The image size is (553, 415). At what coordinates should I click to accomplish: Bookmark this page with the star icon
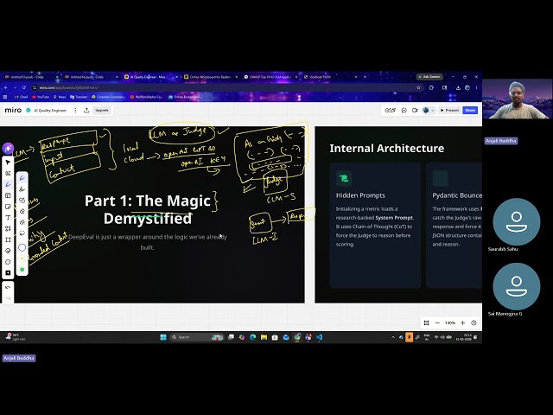point(418,87)
